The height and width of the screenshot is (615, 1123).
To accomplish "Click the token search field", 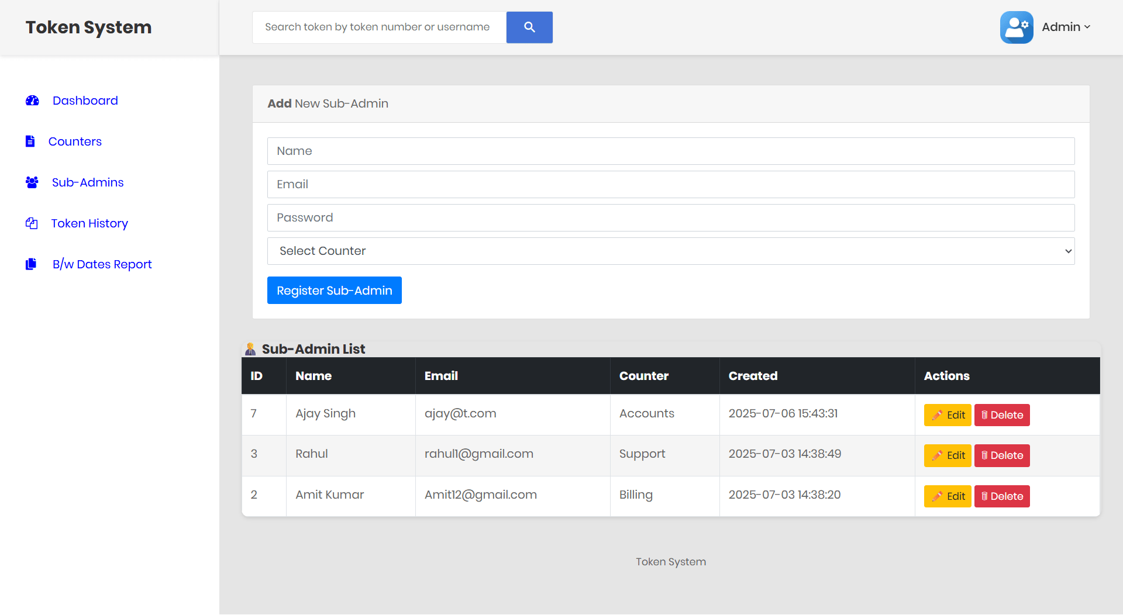I will coord(379,27).
